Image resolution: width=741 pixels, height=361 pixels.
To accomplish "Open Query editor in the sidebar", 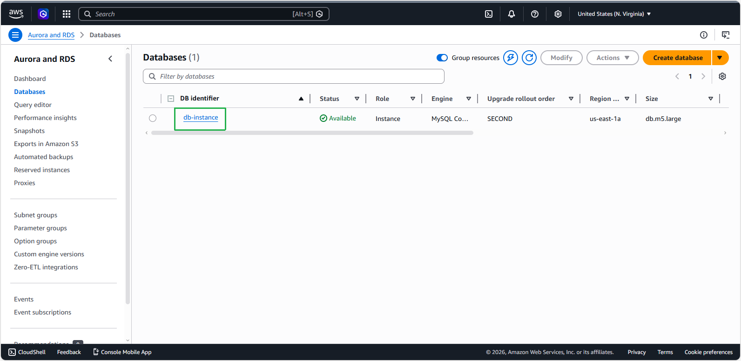I will point(33,105).
